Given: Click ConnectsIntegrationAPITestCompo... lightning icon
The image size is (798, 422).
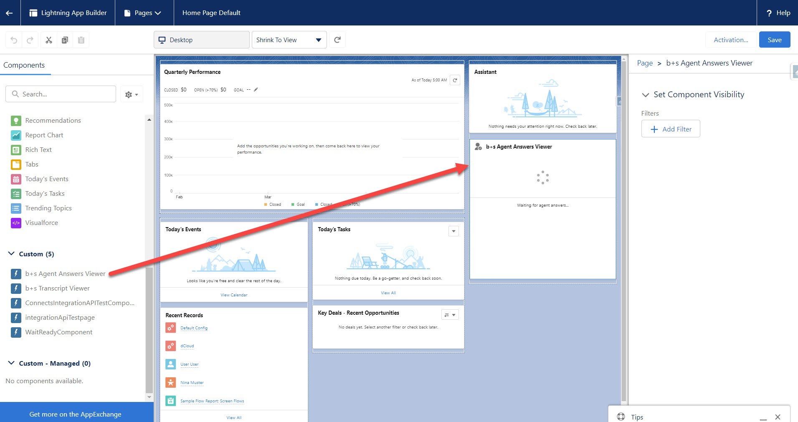Looking at the screenshot, I should [x=16, y=303].
